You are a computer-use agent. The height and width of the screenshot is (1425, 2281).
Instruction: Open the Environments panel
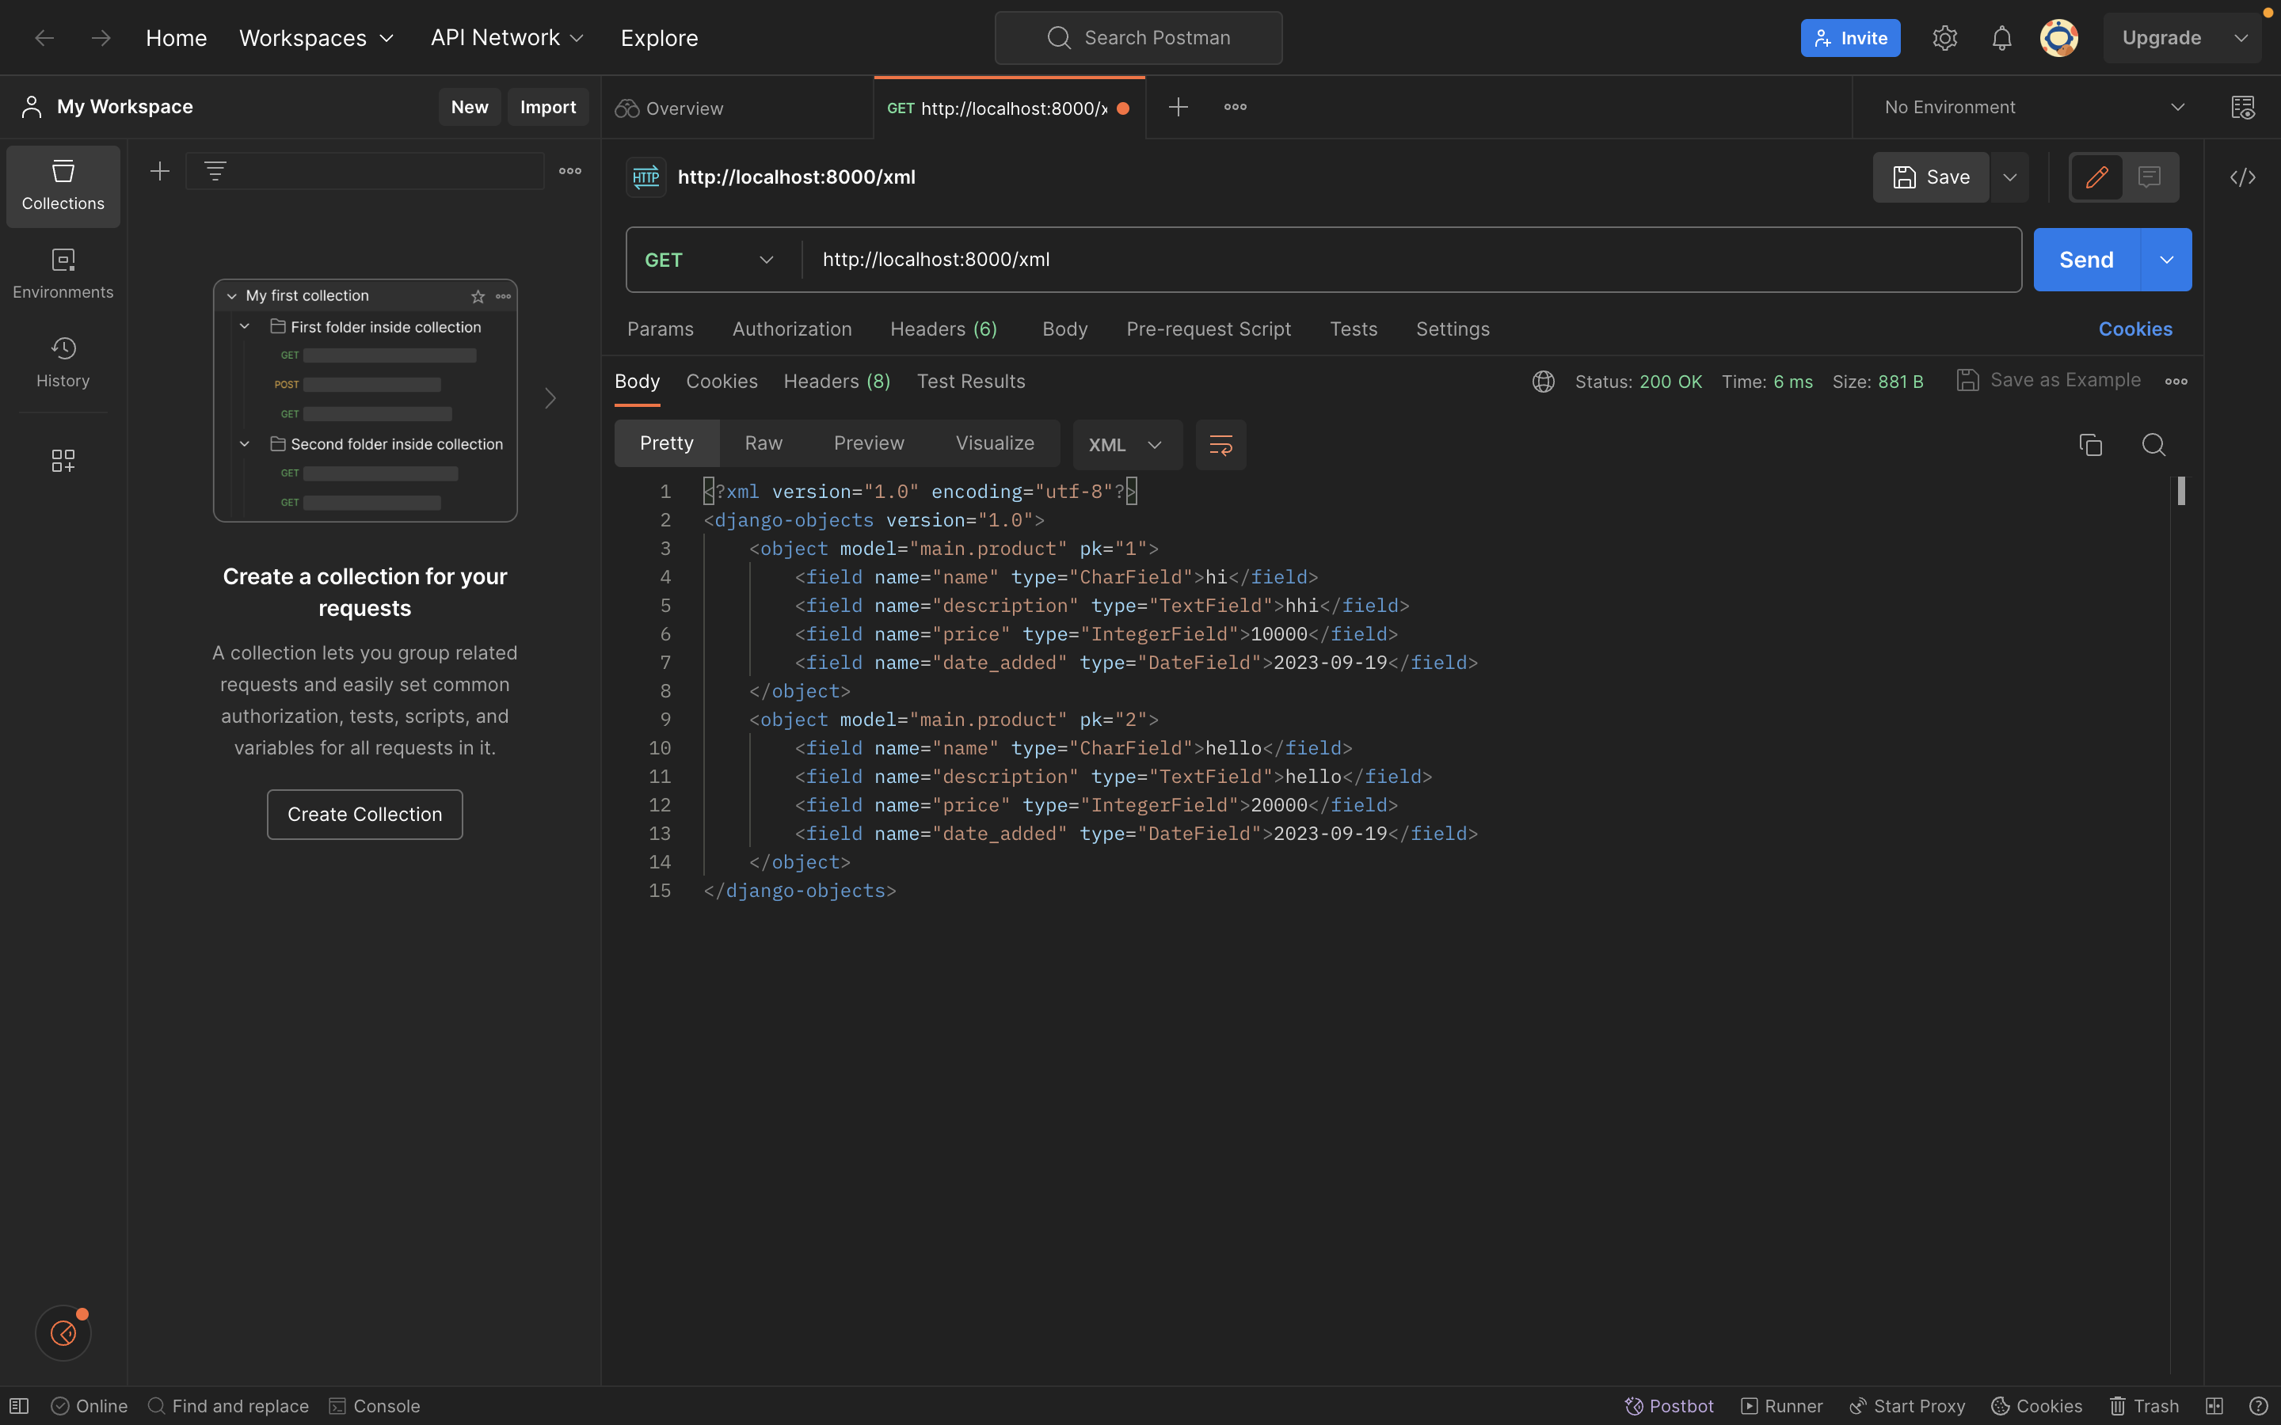point(63,273)
